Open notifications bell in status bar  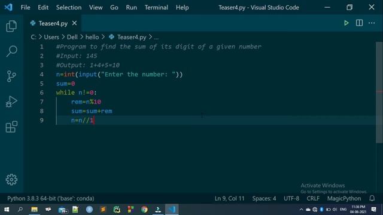click(372, 198)
